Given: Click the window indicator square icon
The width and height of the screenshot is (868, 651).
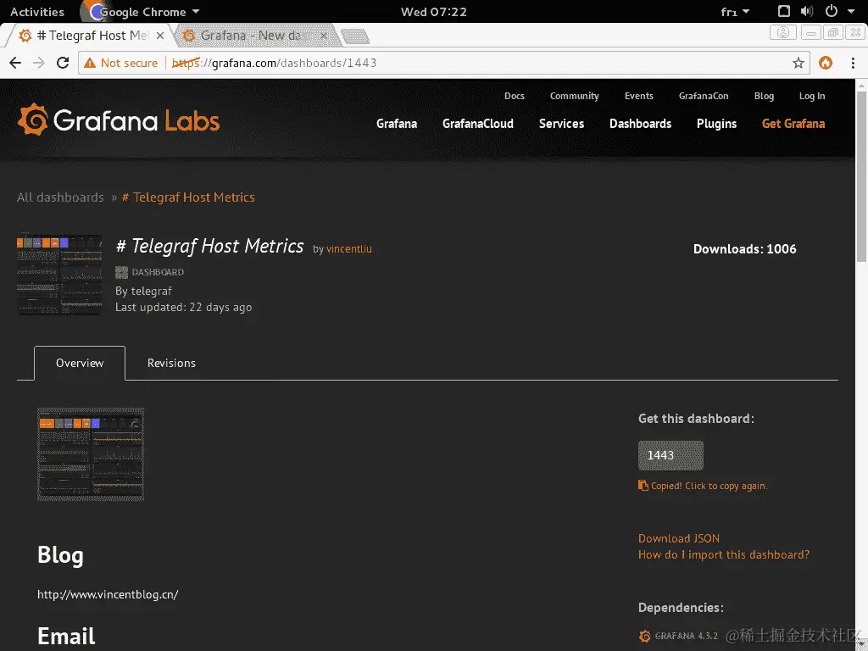Looking at the screenshot, I should [783, 11].
